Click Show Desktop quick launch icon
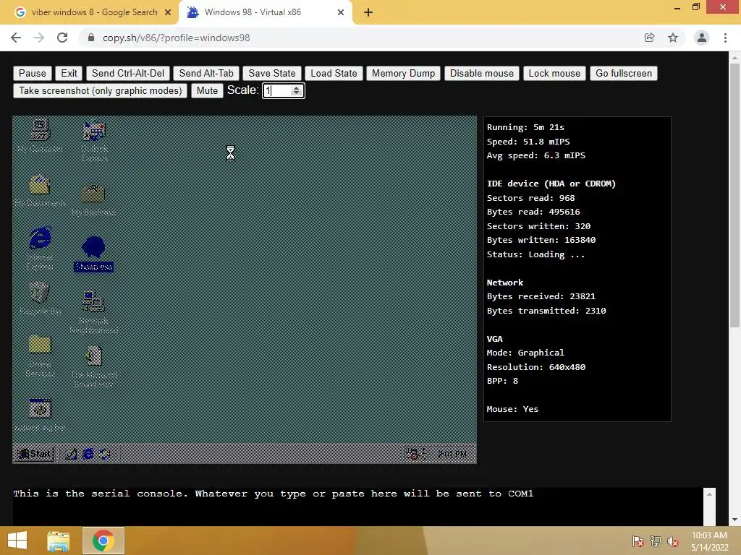This screenshot has height=555, width=741. point(71,454)
